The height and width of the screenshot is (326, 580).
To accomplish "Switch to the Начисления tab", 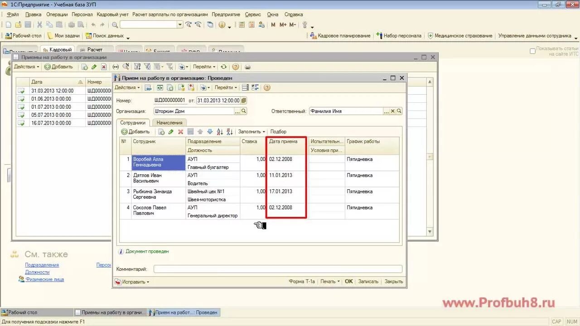I will (169, 123).
